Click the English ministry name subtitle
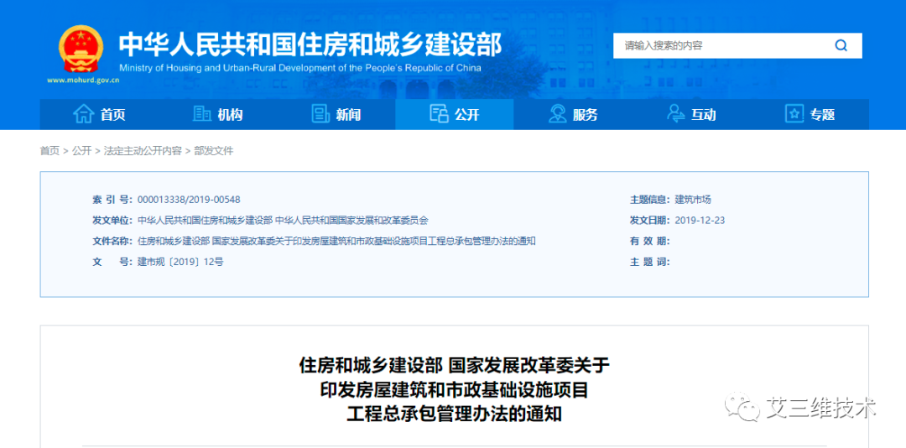Screen dimensions: 906x448 pyautogui.click(x=299, y=68)
